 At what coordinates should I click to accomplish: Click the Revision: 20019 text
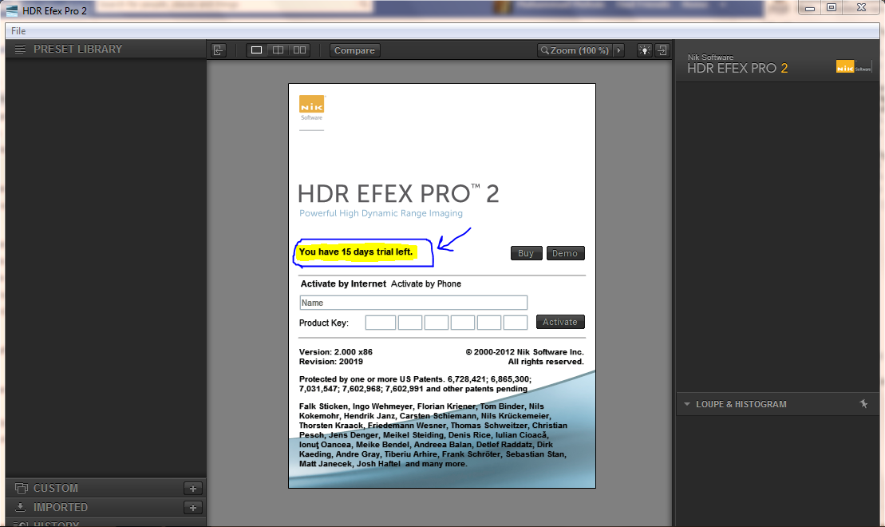330,362
